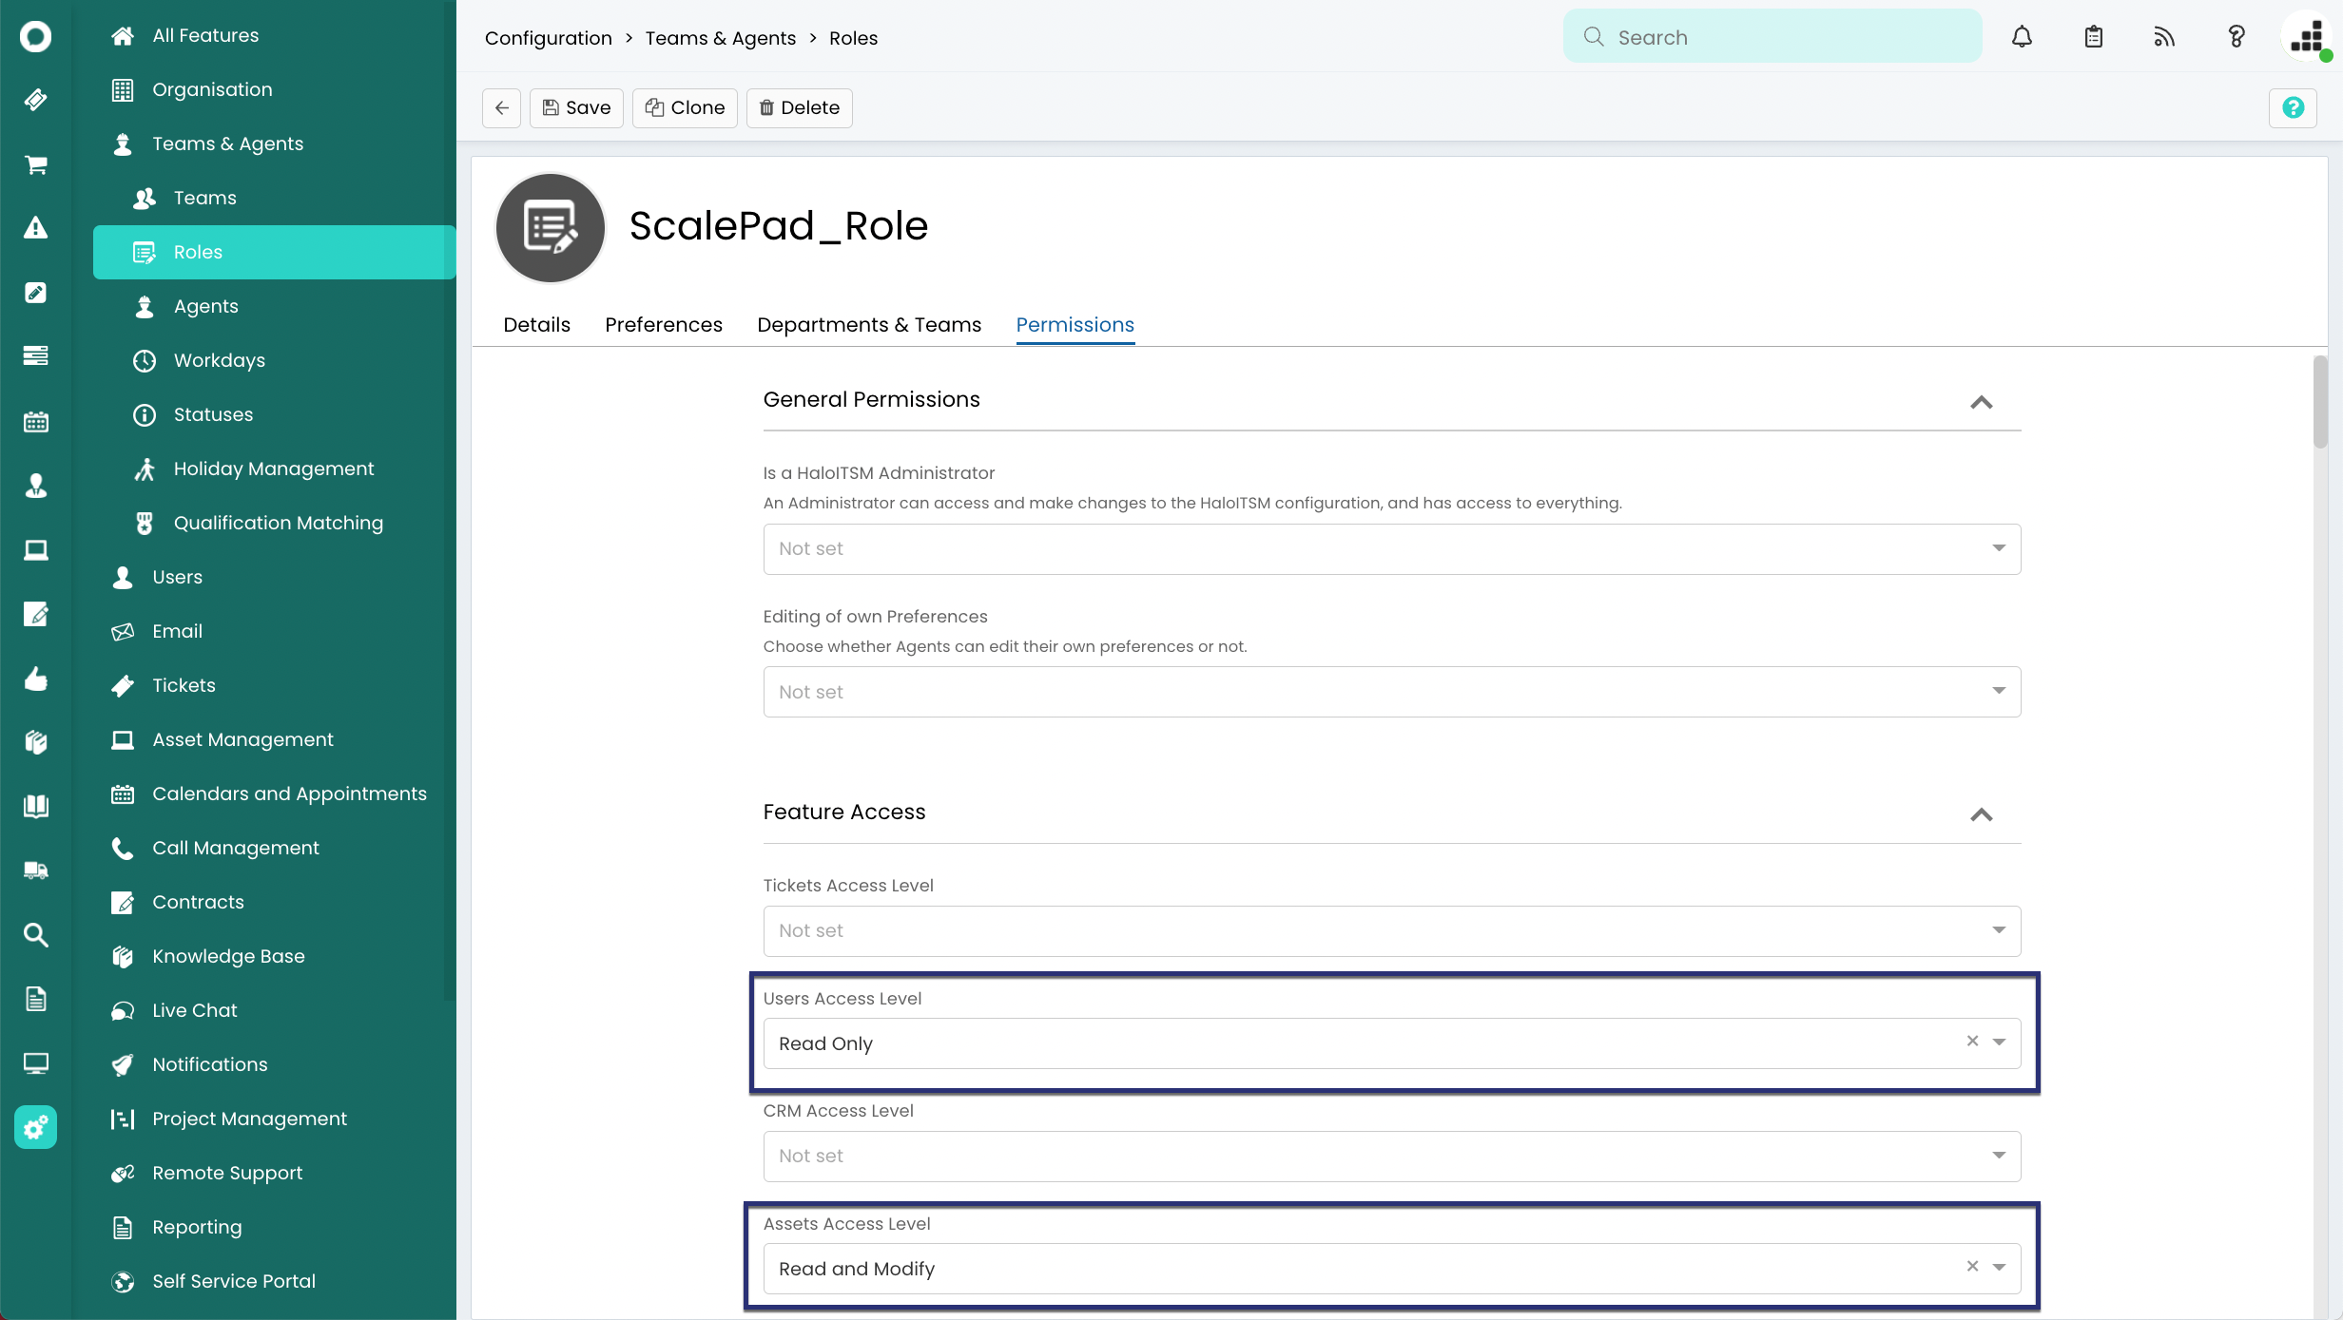Clear the Users Access Level selection
This screenshot has width=2343, height=1320.
(1972, 1042)
